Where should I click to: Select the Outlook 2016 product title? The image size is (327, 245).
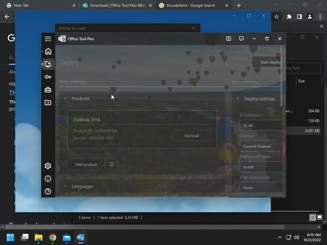pos(87,120)
